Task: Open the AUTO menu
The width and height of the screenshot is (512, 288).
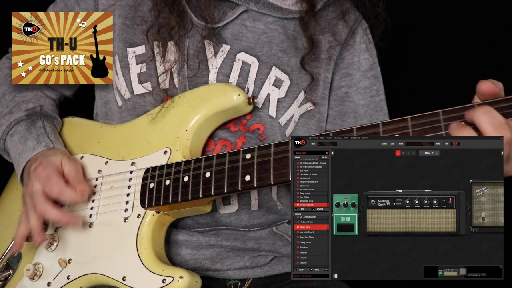Action: (x=329, y=138)
